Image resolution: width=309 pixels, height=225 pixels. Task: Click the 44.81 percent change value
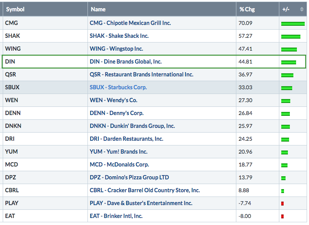245,62
